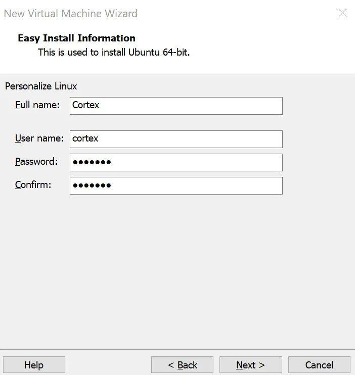The width and height of the screenshot is (355, 375).
Task: Cancel the virtual machine wizard
Action: tap(319, 365)
